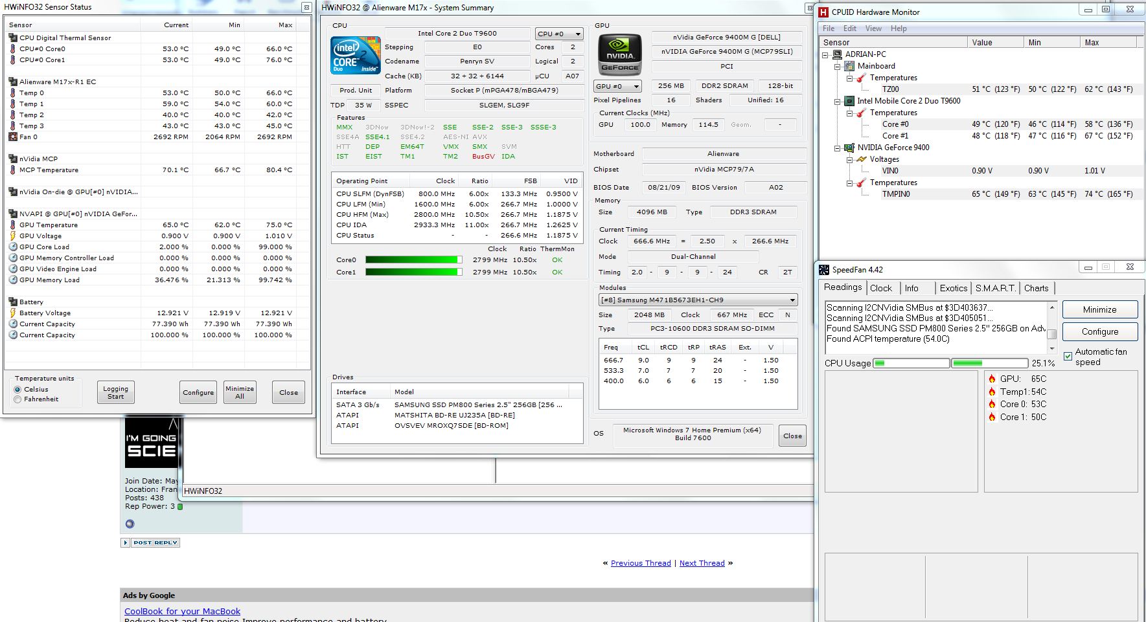This screenshot has height=622, width=1146.
Task: Select Fahrenheit temperature units
Action: click(x=17, y=399)
